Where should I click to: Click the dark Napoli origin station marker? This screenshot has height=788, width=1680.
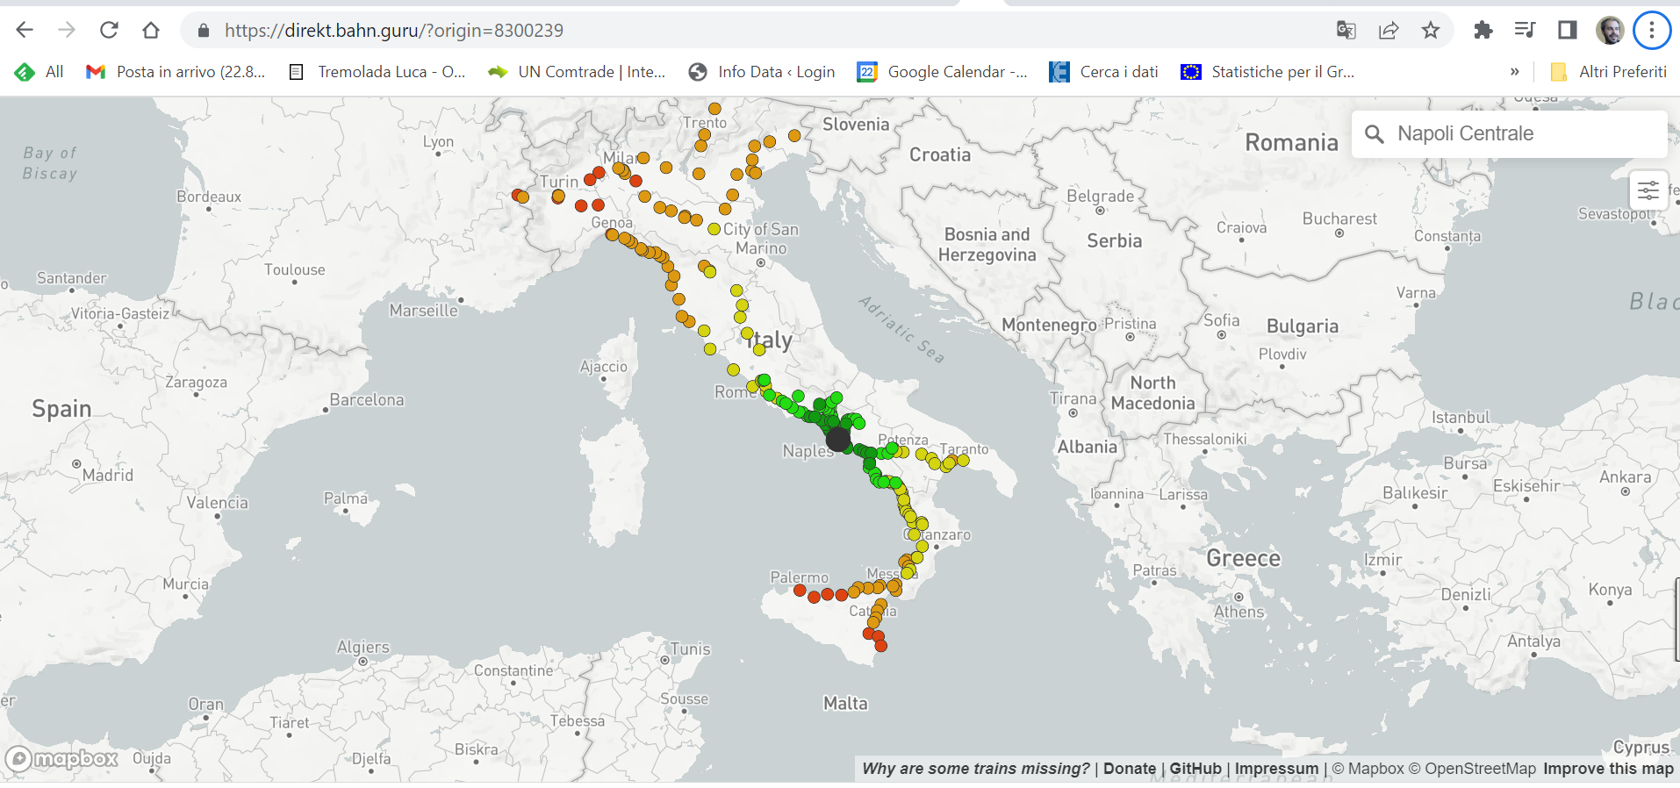(x=838, y=440)
